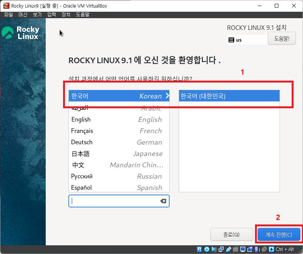Close the VirtualBox window
Image resolution: width=303 pixels, height=254 pixels.
coord(294,6)
